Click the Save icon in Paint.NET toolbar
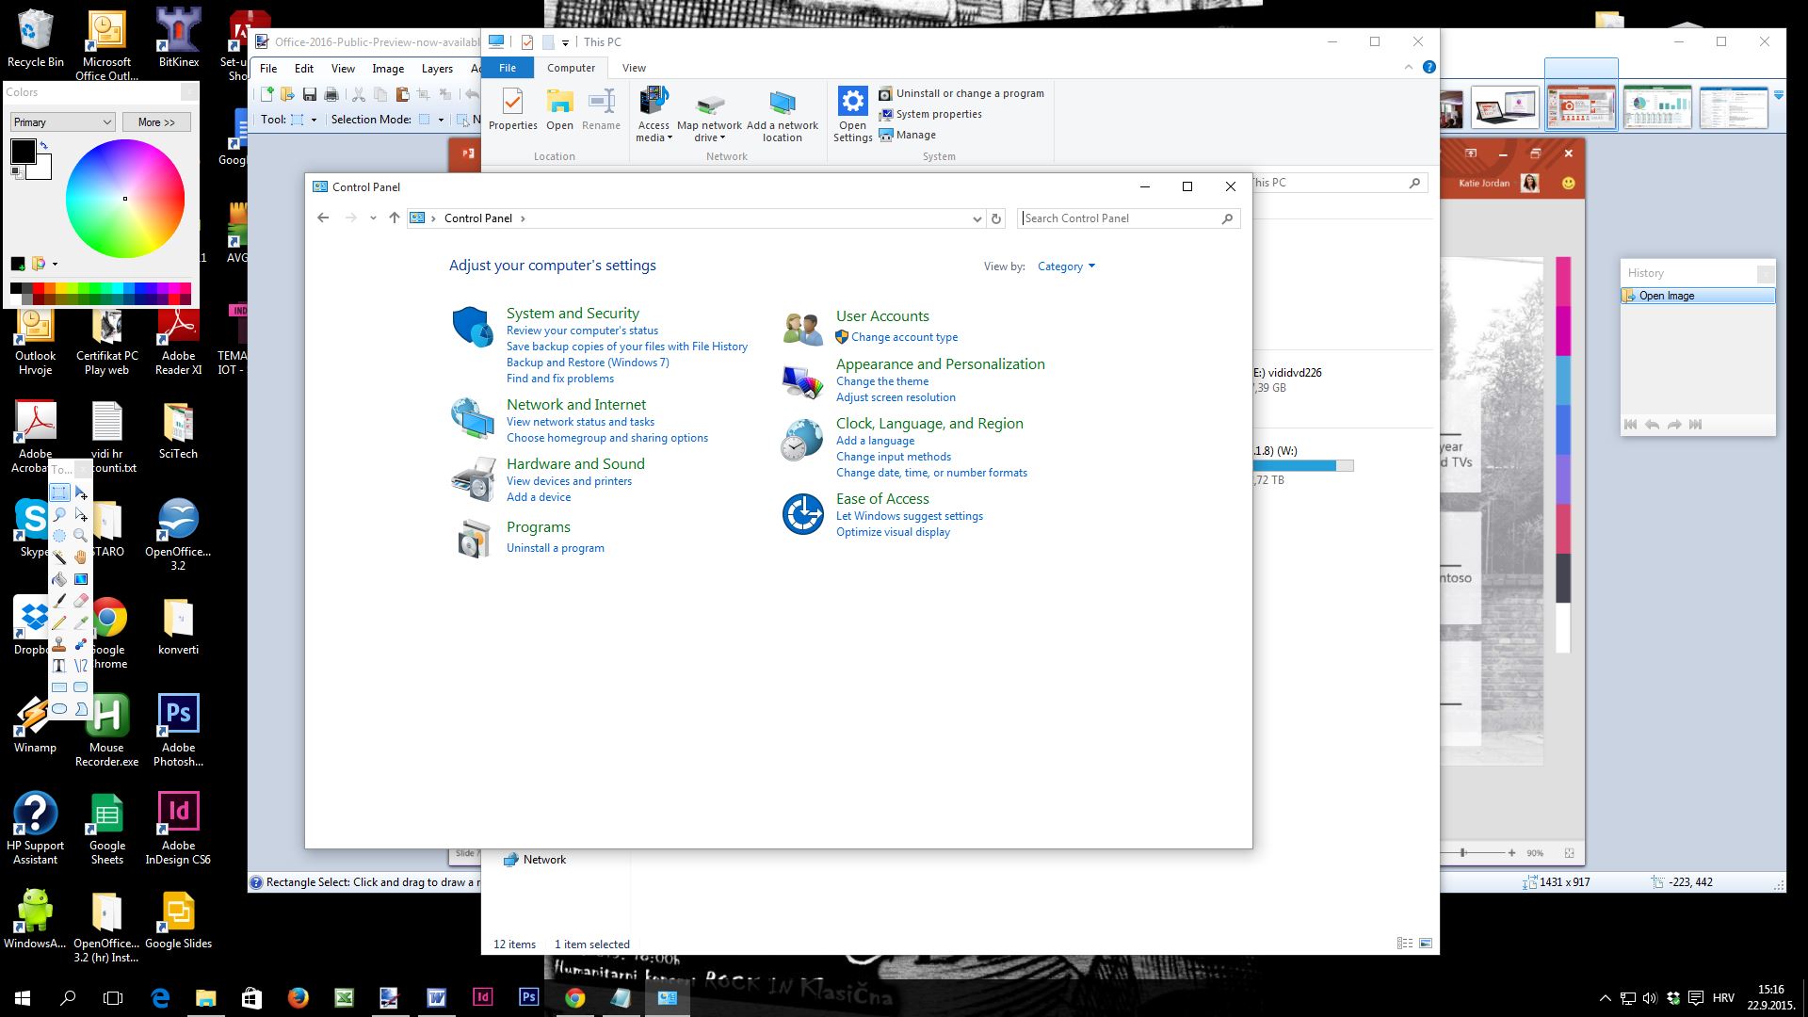 point(309,94)
